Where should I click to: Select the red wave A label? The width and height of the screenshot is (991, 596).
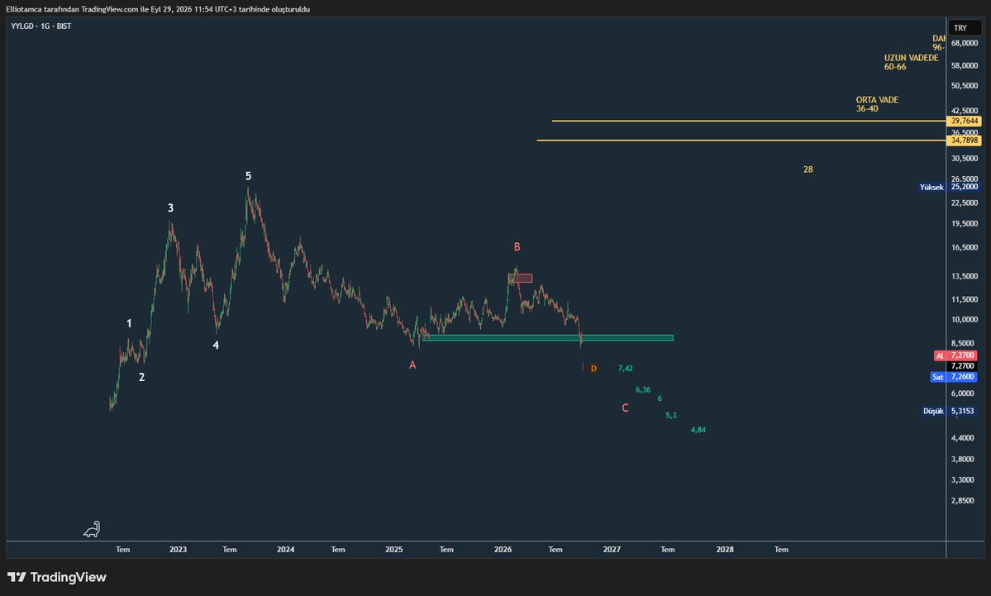click(x=412, y=365)
